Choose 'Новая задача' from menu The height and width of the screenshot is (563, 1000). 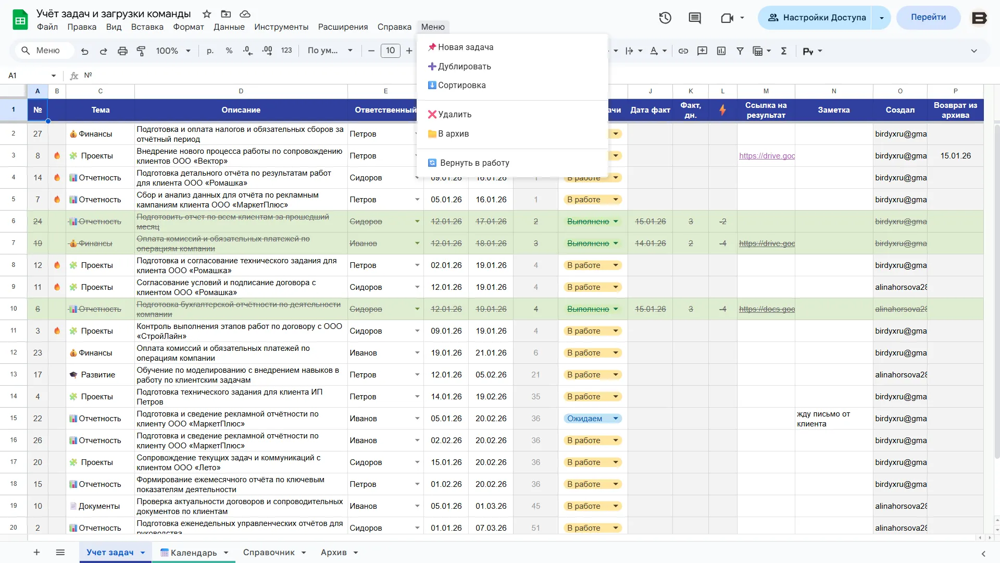(512, 47)
